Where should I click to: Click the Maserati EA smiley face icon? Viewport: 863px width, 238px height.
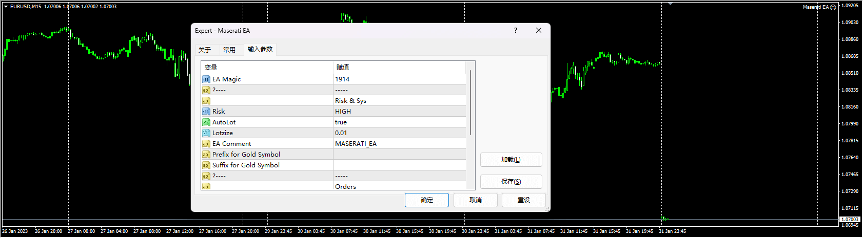point(833,7)
